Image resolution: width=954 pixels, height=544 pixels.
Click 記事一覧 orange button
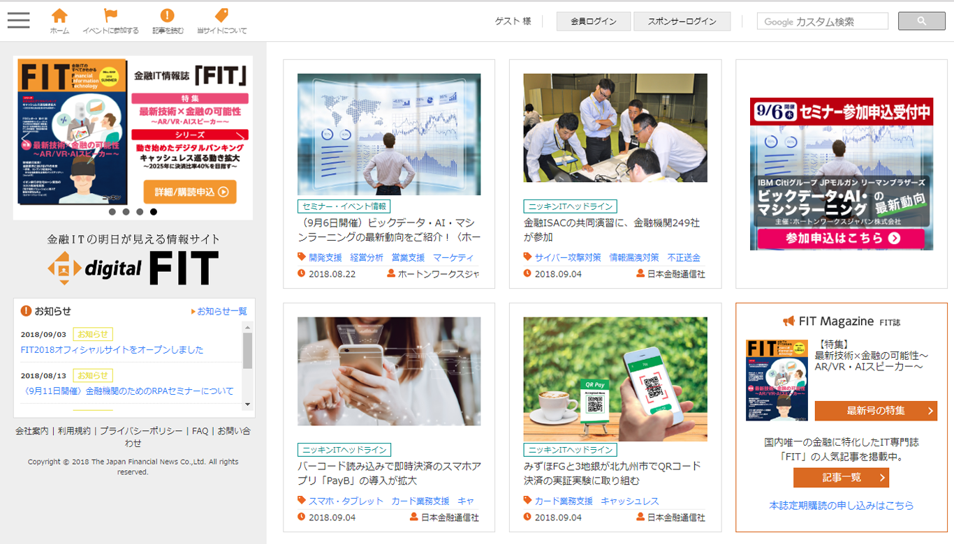point(841,478)
